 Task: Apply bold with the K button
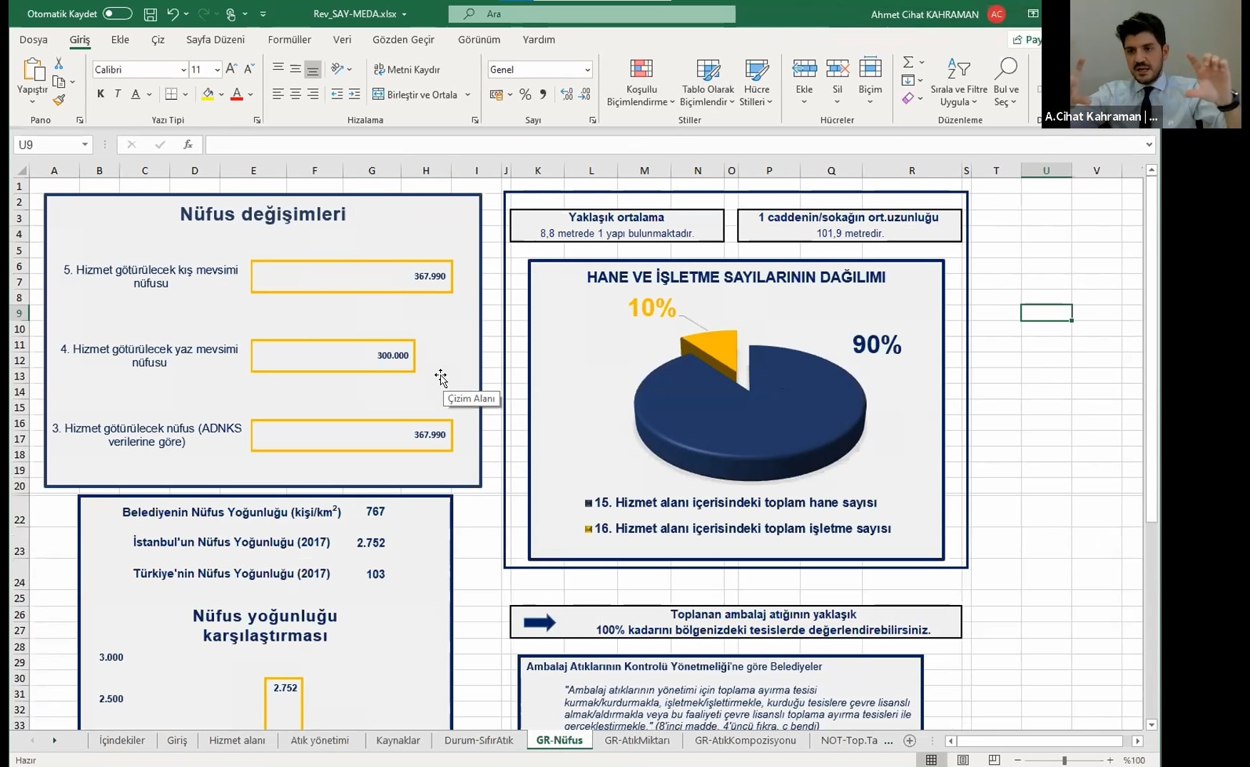[x=101, y=93]
